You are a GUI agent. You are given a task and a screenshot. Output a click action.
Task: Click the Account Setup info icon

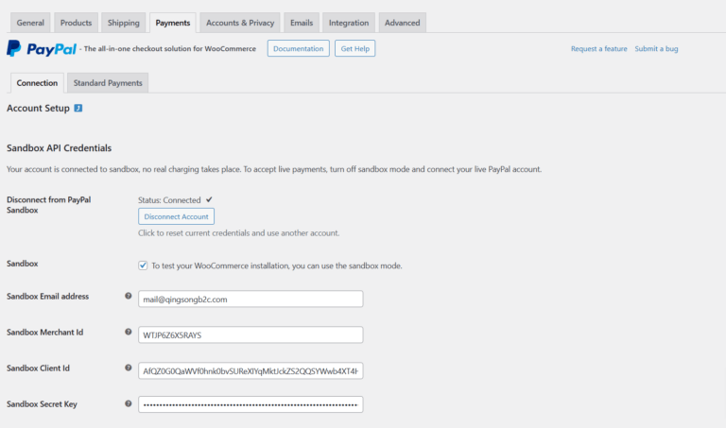point(78,108)
